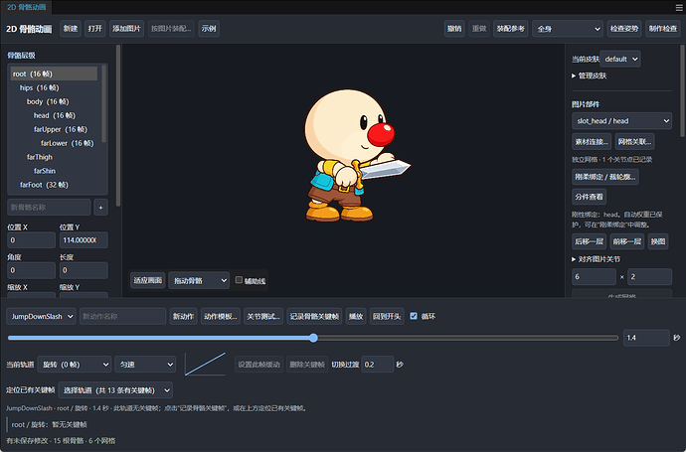Click the 新动作名称 input field
This screenshot has height=452, width=686.
pyautogui.click(x=122, y=316)
